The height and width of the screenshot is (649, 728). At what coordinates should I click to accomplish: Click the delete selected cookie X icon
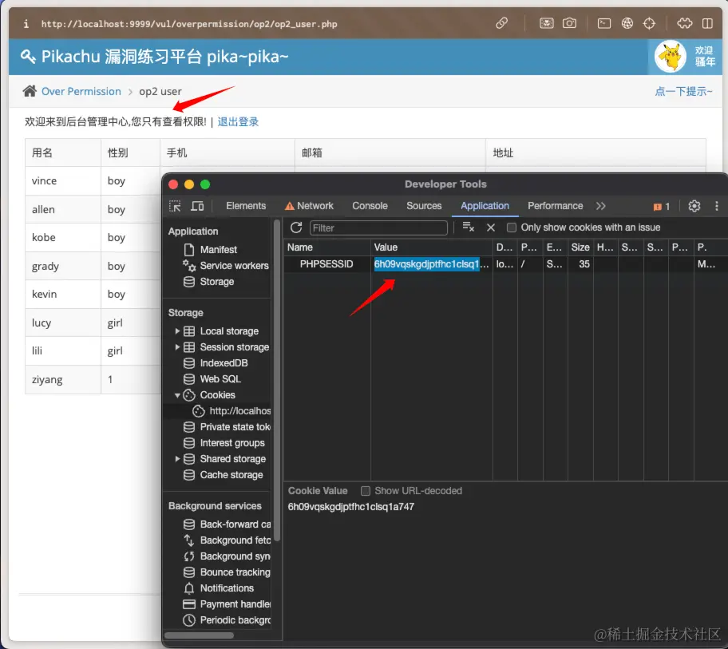491,228
